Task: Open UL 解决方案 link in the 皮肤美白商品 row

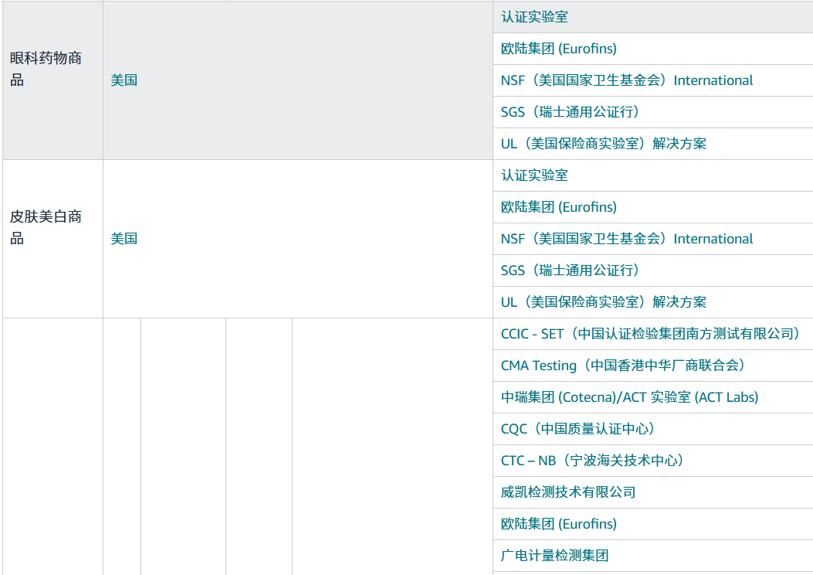Action: point(603,302)
